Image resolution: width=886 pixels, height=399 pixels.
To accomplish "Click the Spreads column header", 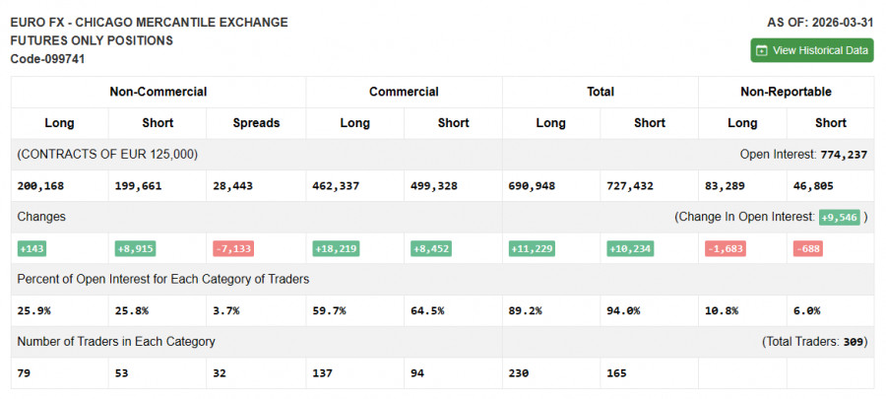I will [256, 123].
